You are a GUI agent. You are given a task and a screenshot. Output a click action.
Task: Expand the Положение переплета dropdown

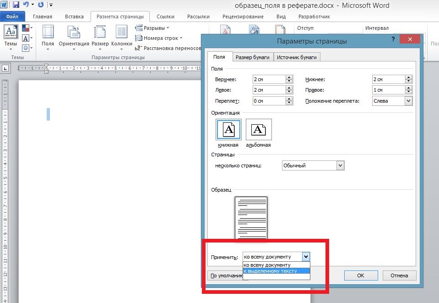click(x=408, y=101)
